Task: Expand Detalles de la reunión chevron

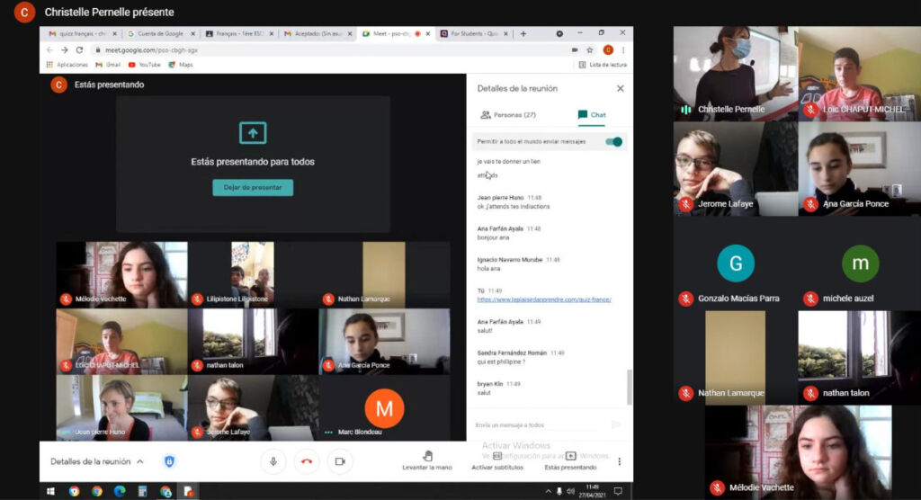Action: coord(139,461)
